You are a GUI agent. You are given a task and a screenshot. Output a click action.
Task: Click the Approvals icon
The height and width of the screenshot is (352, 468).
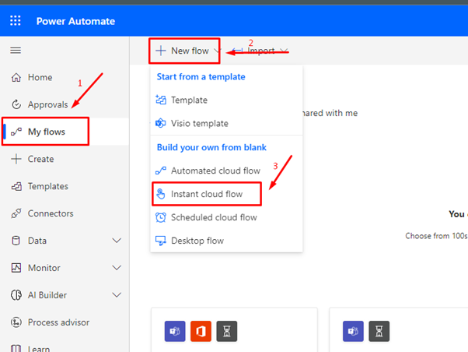(16, 104)
